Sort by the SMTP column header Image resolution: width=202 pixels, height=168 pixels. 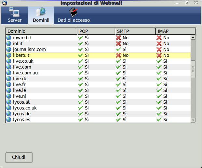pyautogui.click(x=135, y=31)
